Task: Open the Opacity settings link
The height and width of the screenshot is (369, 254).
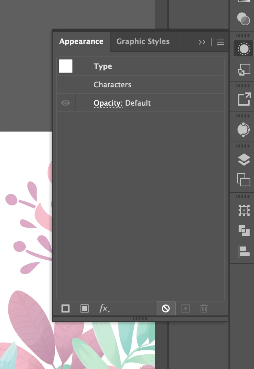Action: [x=108, y=103]
